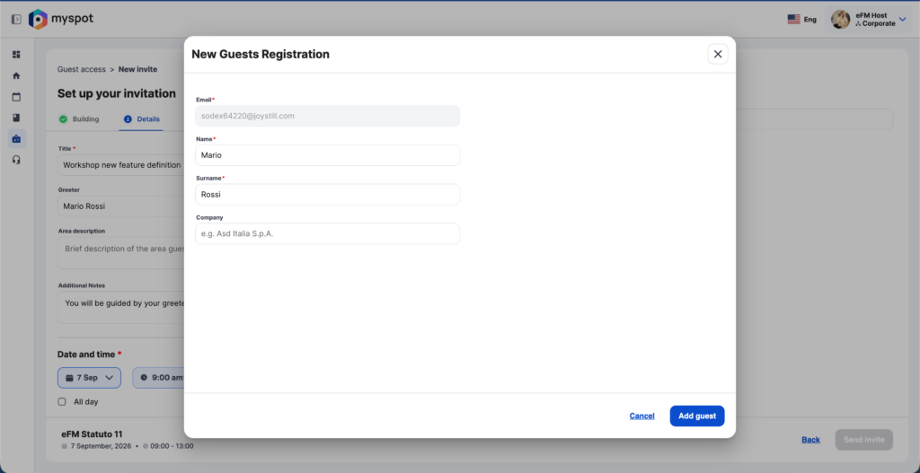The image size is (920, 473).
Task: Open the 7 Sep date dropdown
Action: pyautogui.click(x=89, y=378)
